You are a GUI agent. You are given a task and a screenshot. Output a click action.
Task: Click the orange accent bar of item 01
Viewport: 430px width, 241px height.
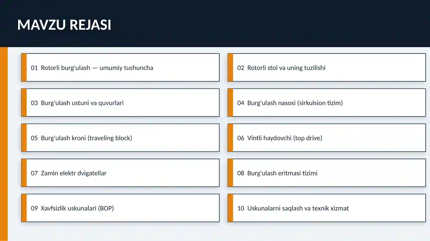click(x=24, y=67)
